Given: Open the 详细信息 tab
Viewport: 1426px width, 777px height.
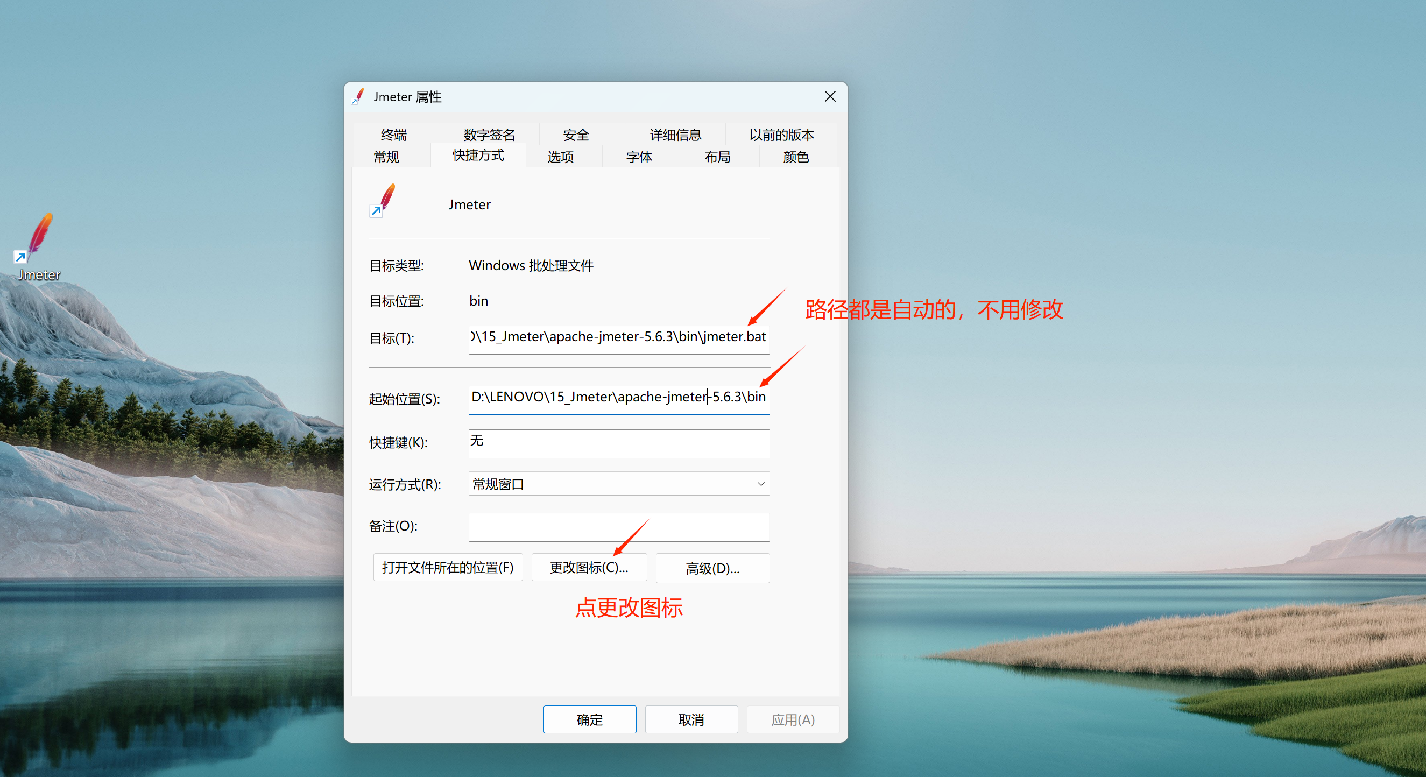Looking at the screenshot, I should tap(675, 135).
